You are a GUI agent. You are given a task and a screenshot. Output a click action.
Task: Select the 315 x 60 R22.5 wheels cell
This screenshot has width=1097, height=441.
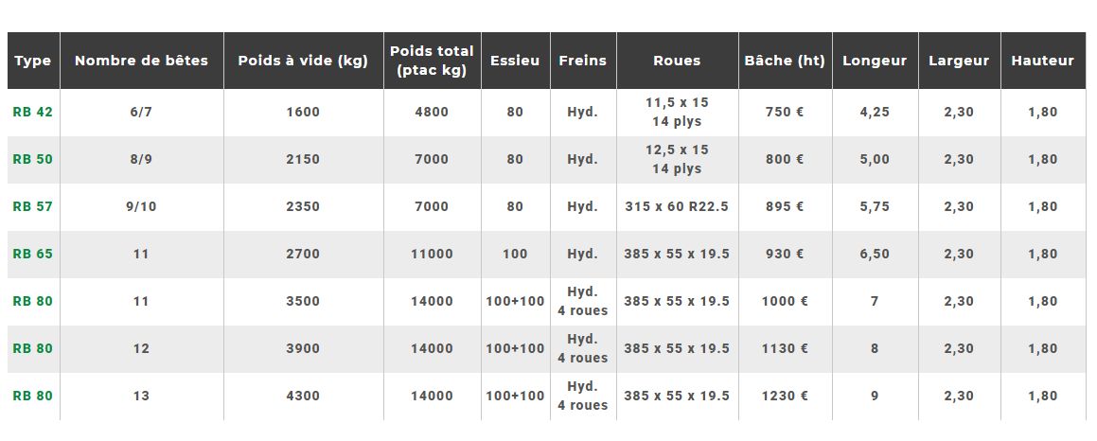(x=677, y=206)
